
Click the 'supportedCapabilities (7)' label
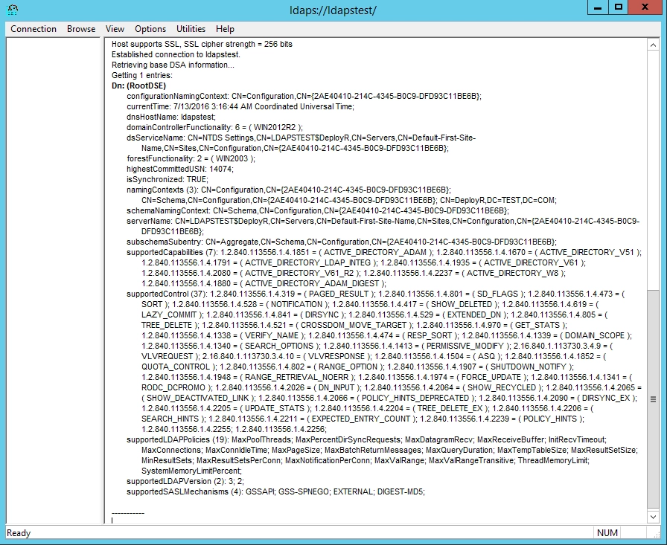(172, 252)
